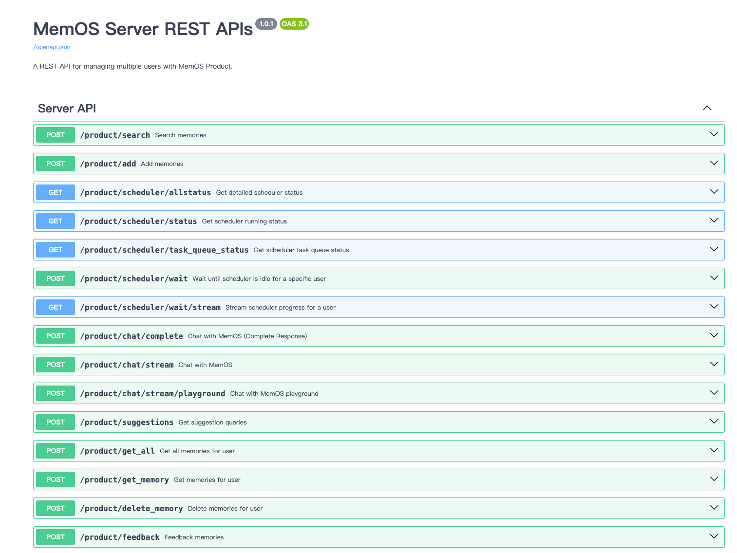Viewport: 737px width, 553px height.
Task: Click POST badge for /product/scheduler/wait
Action: coord(56,278)
